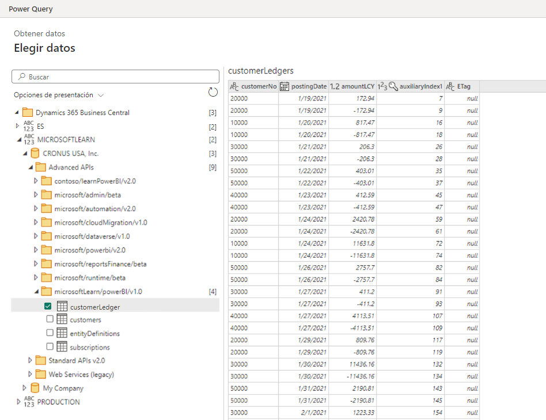Check the entityDefinitions checkbox

coord(50,333)
